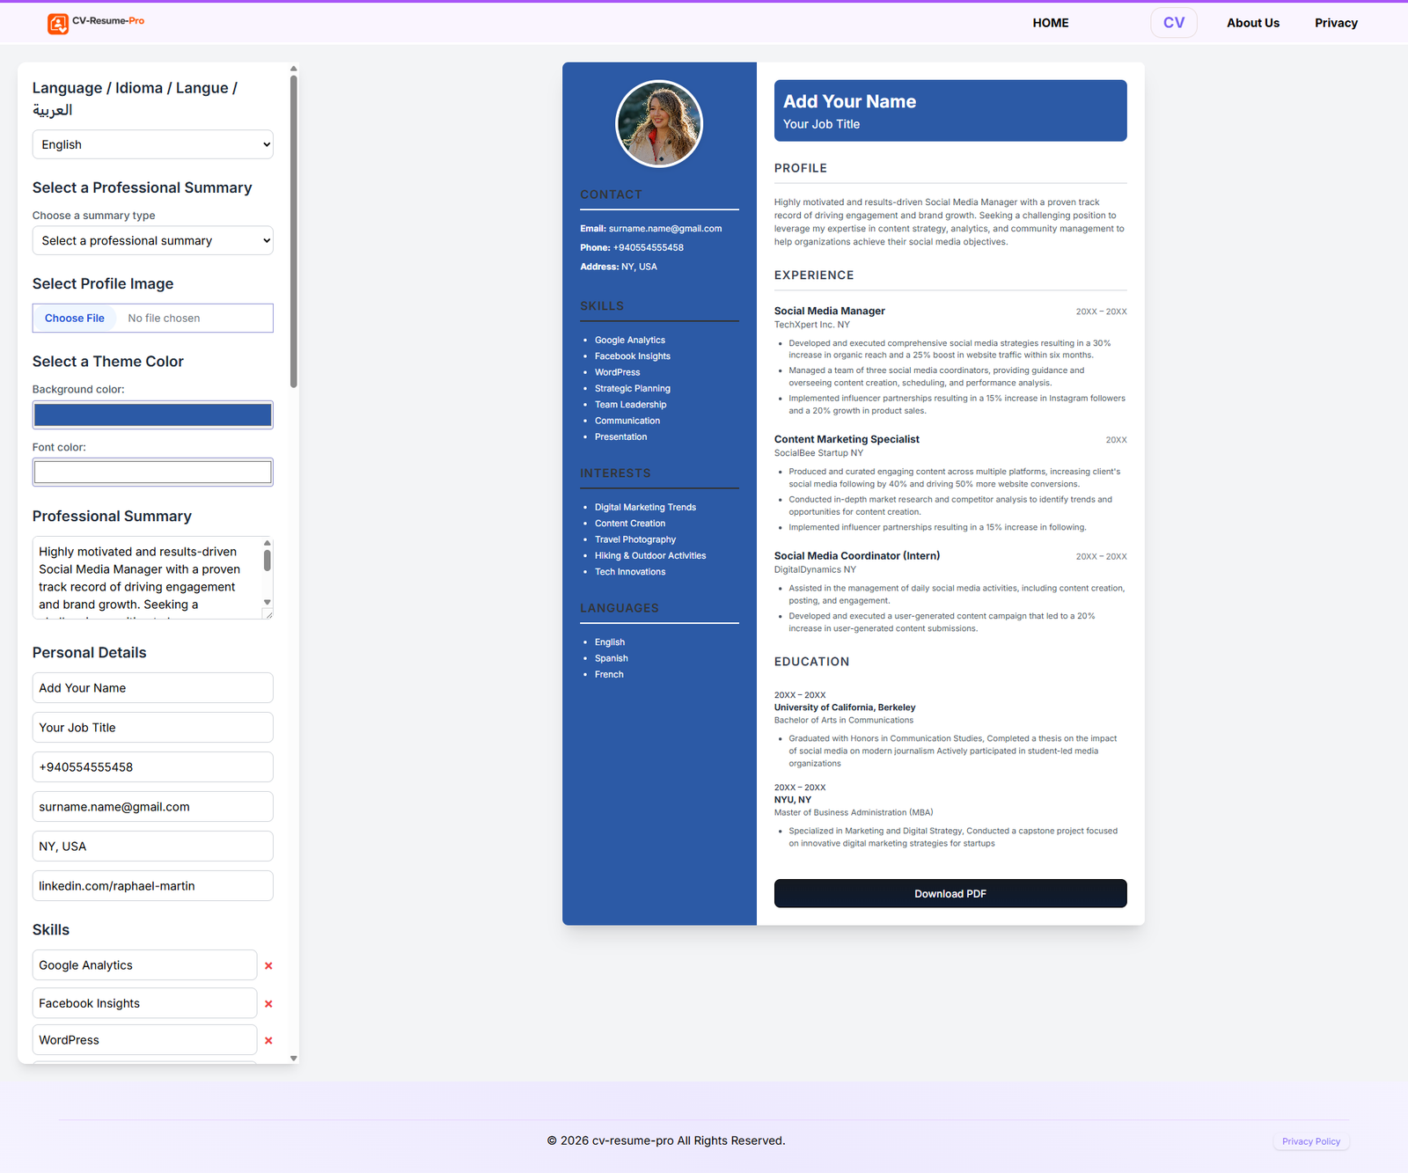Go to the HOME menu item
1408x1173 pixels.
tap(1051, 23)
